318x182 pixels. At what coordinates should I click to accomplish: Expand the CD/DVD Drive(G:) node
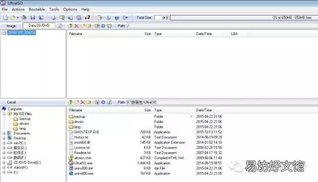click(x=4, y=163)
